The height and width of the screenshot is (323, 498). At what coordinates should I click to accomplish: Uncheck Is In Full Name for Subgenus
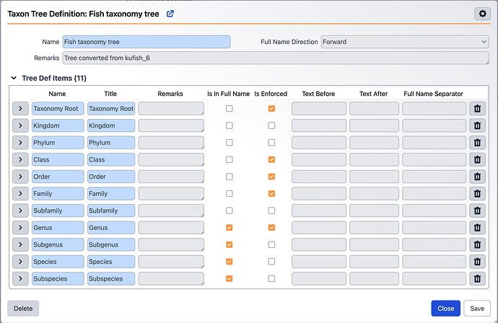click(x=230, y=244)
